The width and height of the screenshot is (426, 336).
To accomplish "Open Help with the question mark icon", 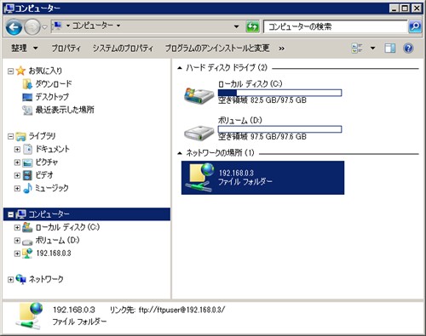I will (408, 48).
